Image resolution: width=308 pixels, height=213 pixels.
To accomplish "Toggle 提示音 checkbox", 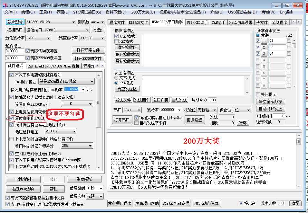I will click(x=241, y=203).
